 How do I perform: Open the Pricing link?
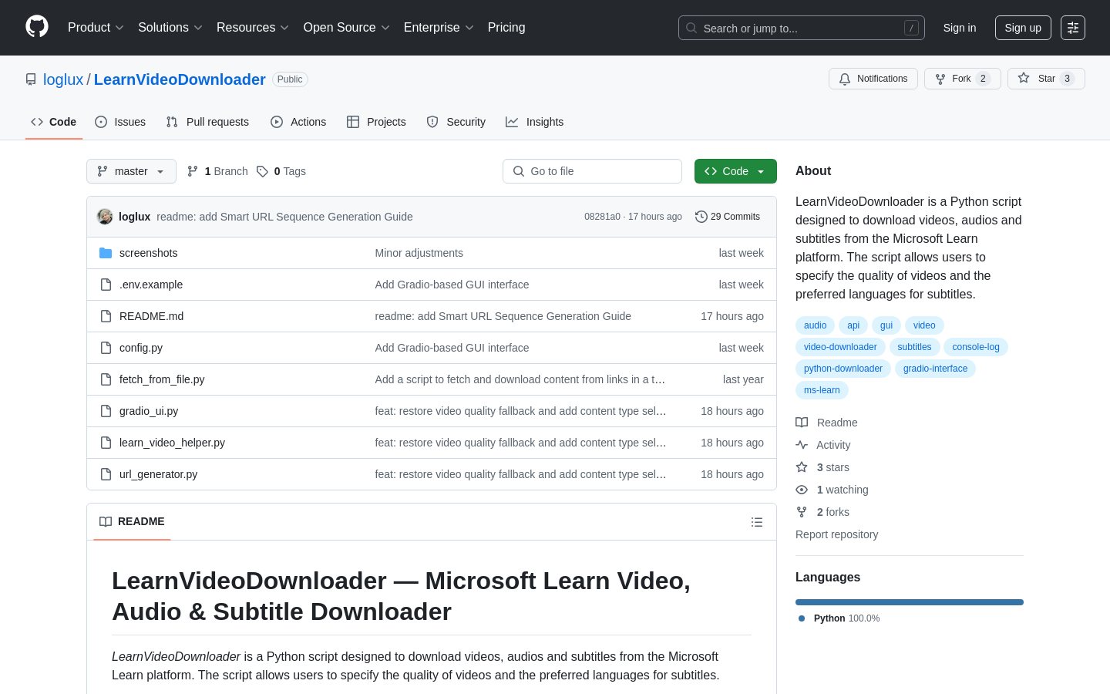tap(506, 28)
